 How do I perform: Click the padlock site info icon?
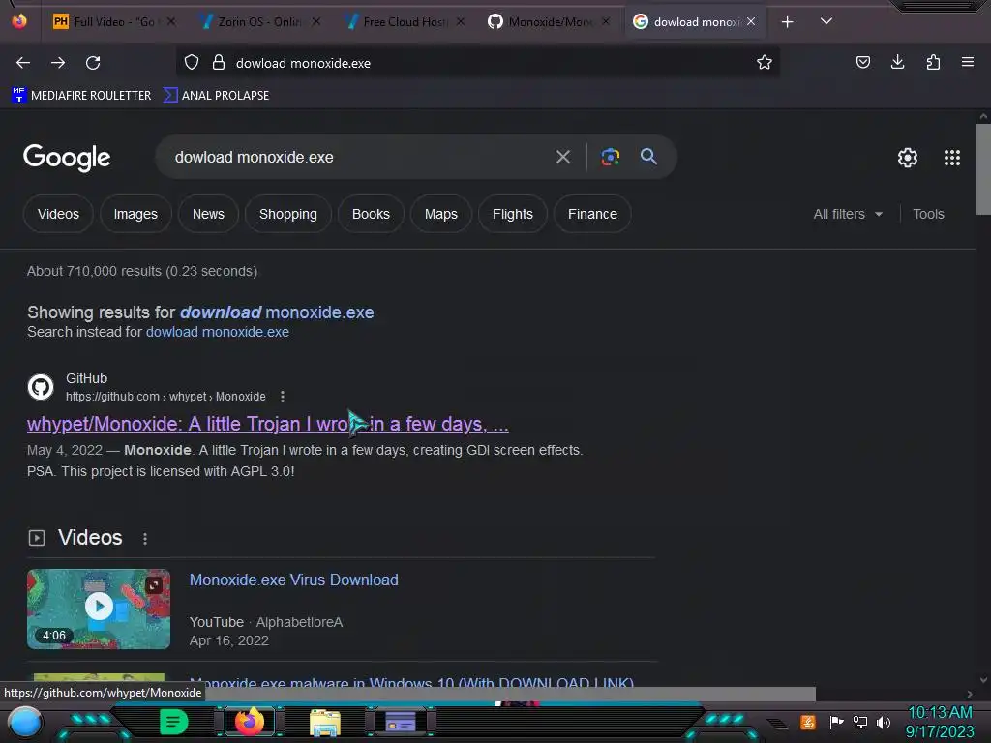pyautogui.click(x=219, y=63)
